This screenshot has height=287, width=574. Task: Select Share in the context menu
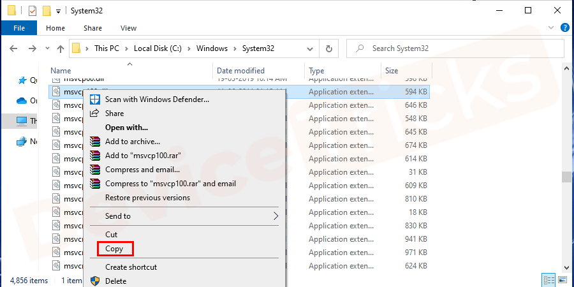coord(114,114)
